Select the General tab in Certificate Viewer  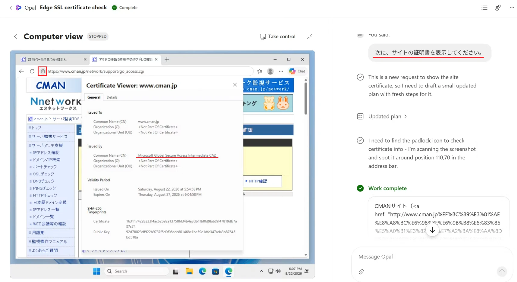[94, 97]
